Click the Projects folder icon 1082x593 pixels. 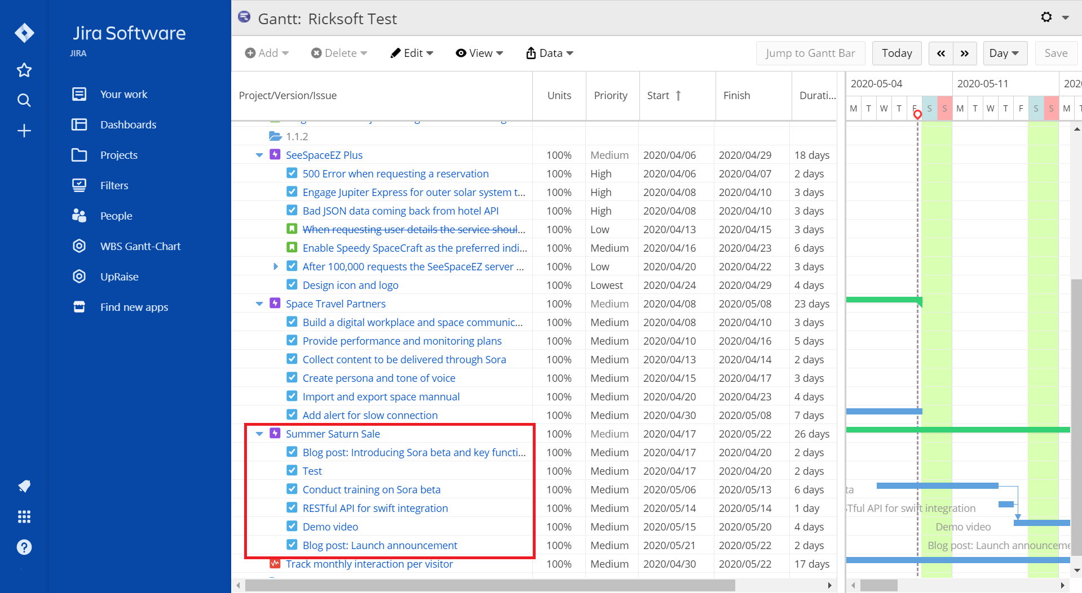point(80,155)
